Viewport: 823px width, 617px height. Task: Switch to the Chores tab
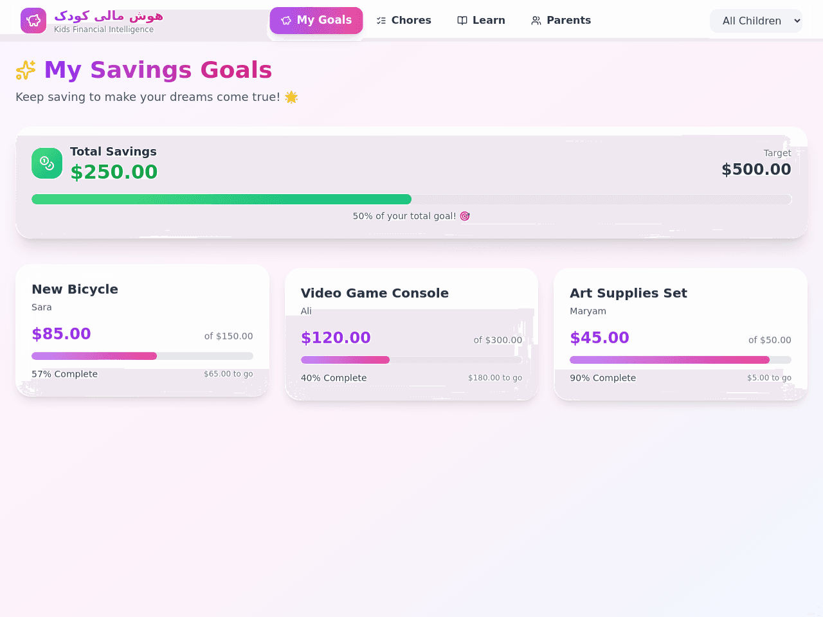point(404,21)
